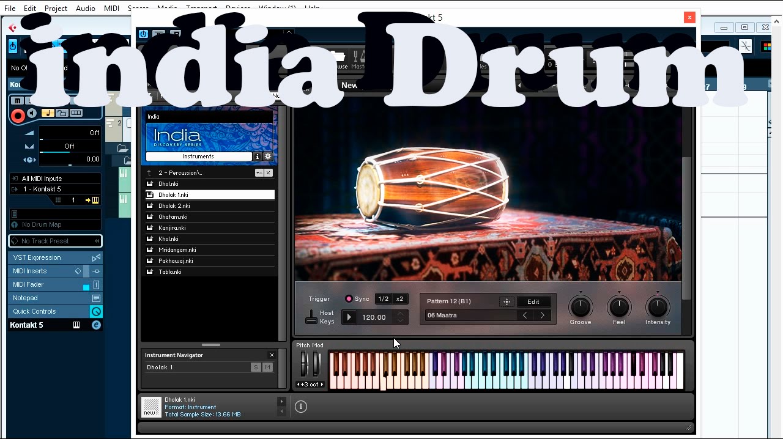Image resolution: width=783 pixels, height=439 pixels.
Task: Solo Dholak 1 in Instrument Navigator
Action: 256,367
